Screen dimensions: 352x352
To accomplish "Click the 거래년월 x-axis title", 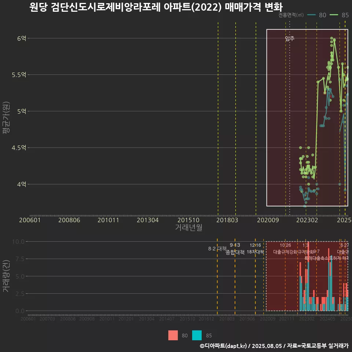I will coord(188,227).
